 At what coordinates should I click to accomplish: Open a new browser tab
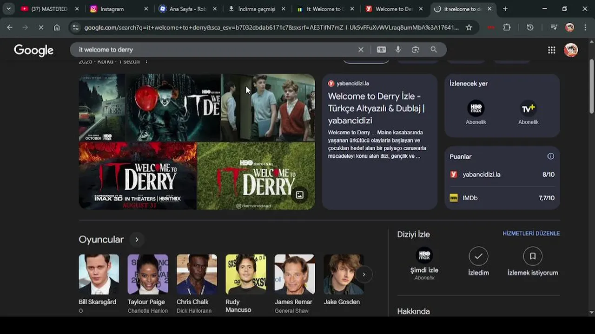[505, 9]
